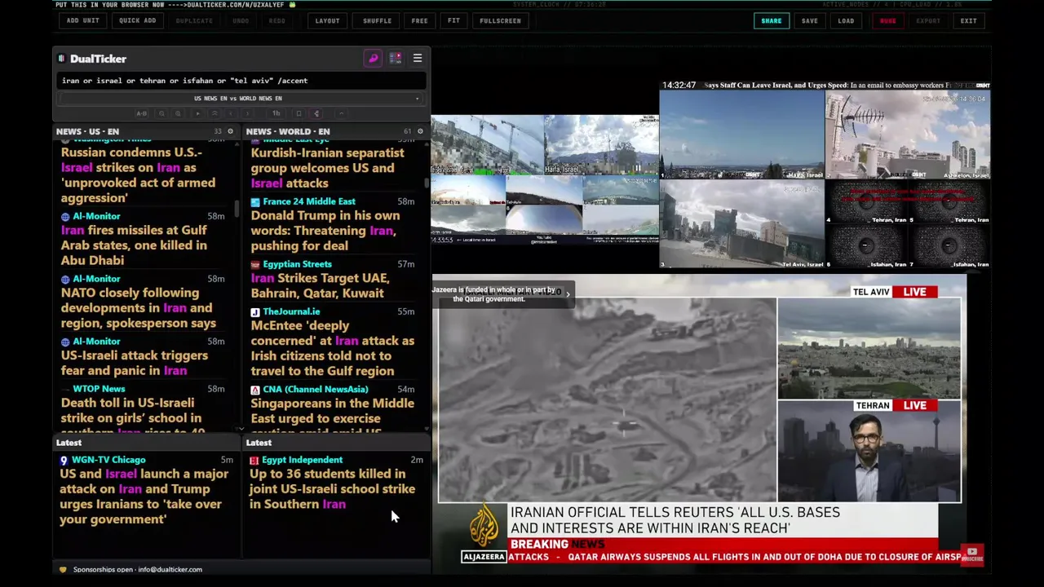This screenshot has width=1044, height=587.
Task: Expand the Al Jazeera funding notice chevron
Action: click(568, 294)
